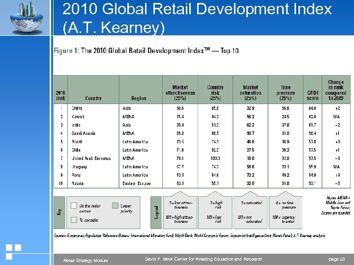Click Peru's market saturation value 72.2

[x=250, y=175]
